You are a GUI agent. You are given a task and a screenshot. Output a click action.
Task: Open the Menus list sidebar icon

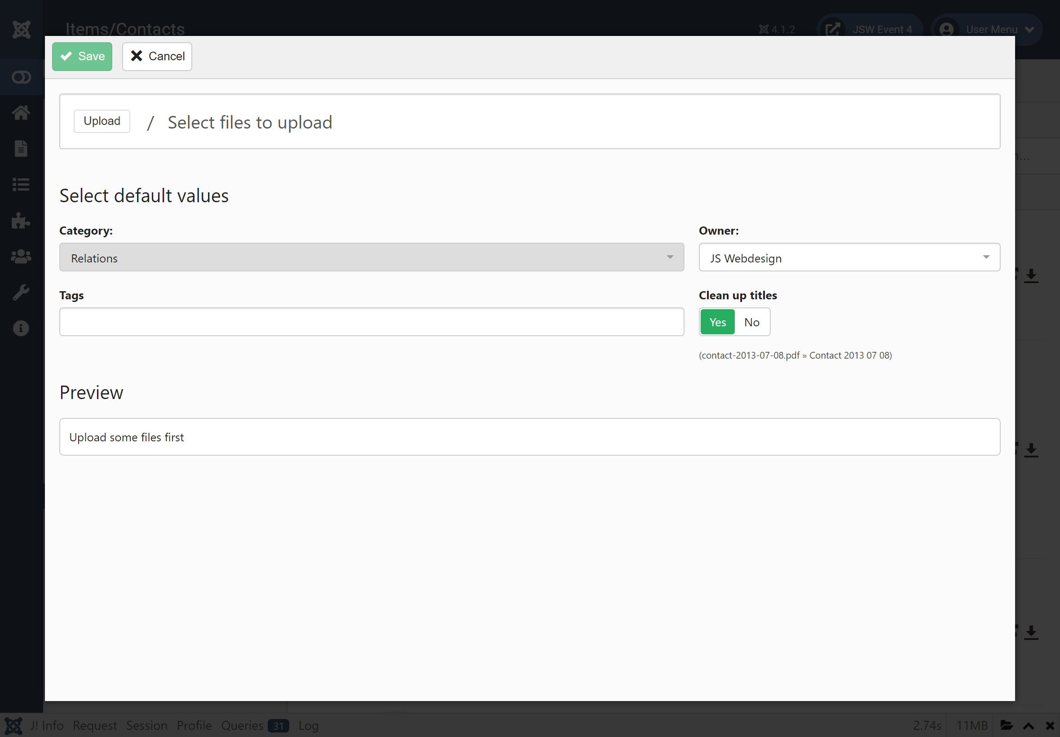click(21, 185)
